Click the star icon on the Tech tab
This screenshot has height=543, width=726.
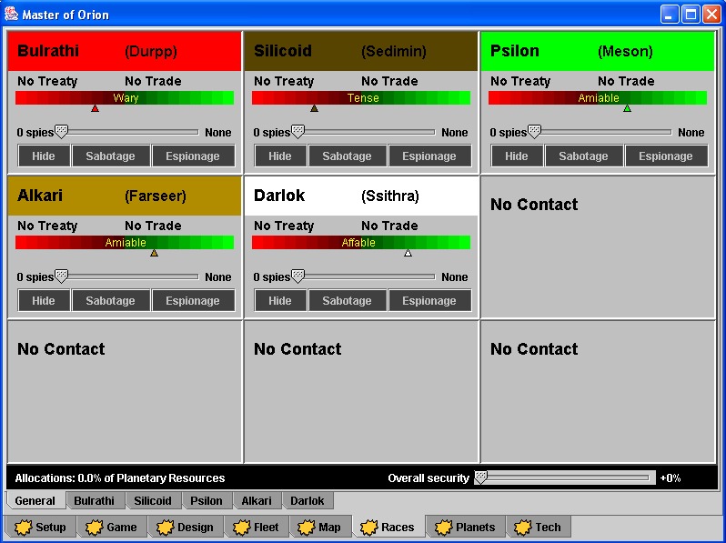(521, 527)
